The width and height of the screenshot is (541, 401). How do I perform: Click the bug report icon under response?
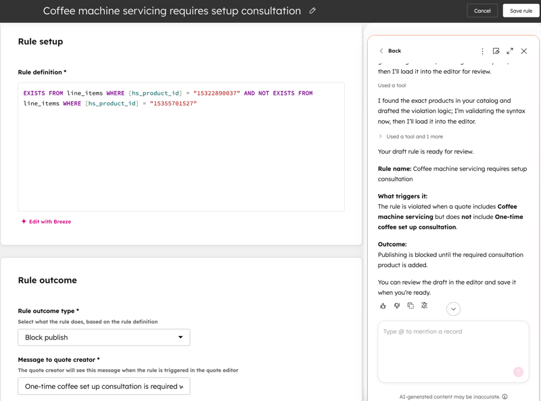point(425,306)
